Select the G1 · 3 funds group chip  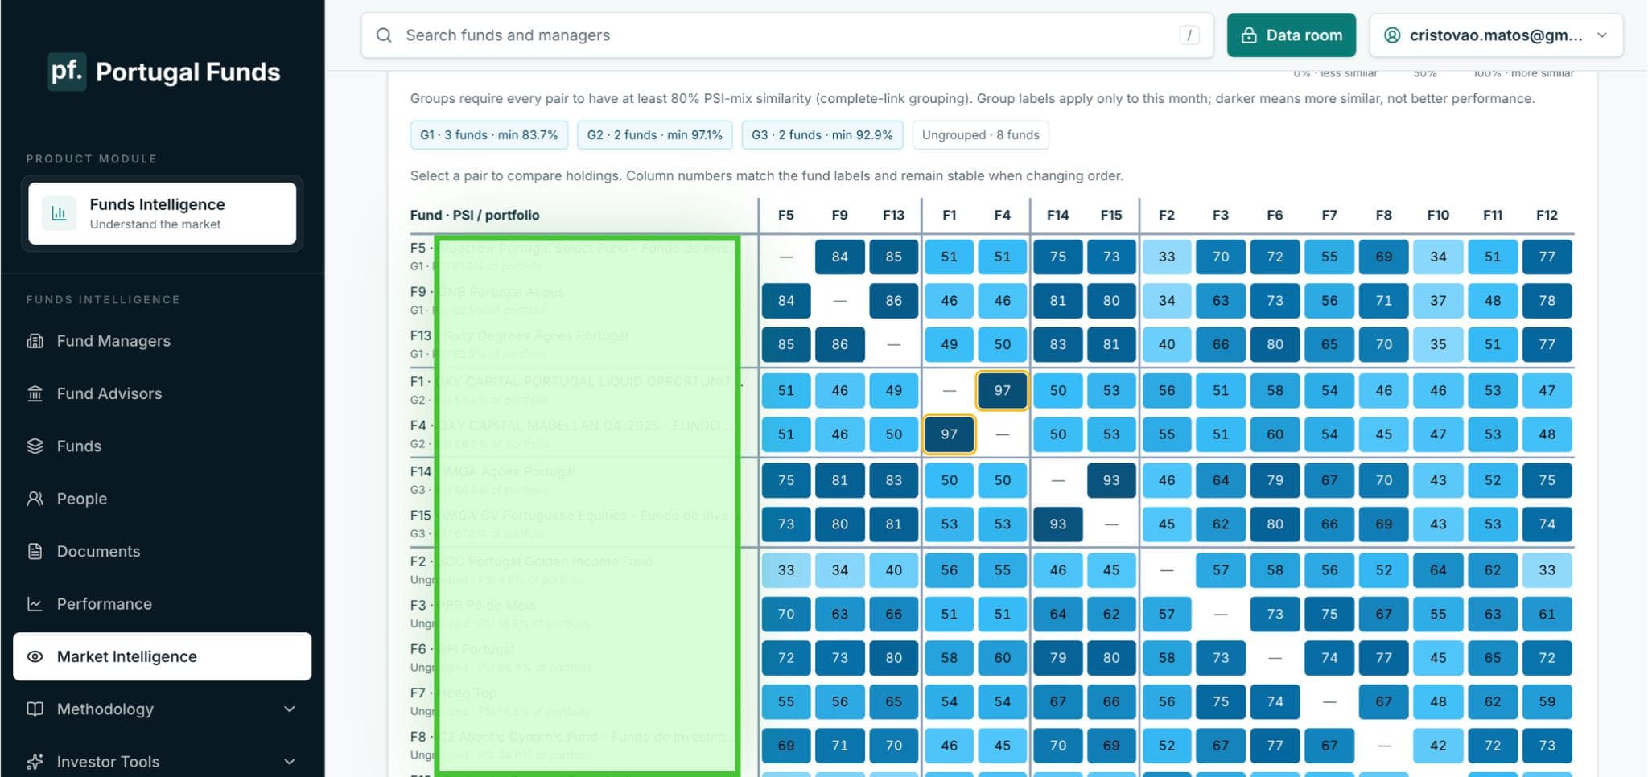click(x=489, y=135)
